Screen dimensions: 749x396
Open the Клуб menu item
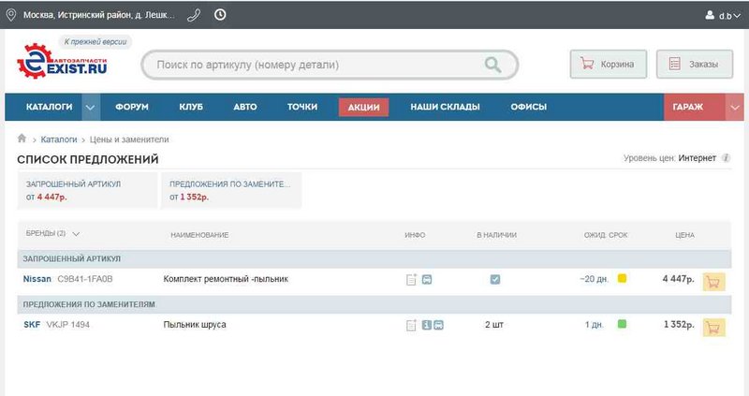[191, 107]
